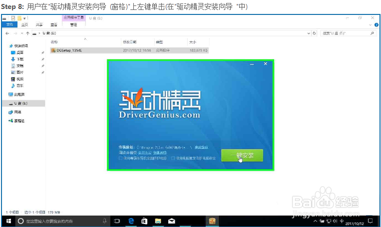381x227 pixels.
Task: Go forward with the Explorer forward arrow
Action: tap(15, 33)
